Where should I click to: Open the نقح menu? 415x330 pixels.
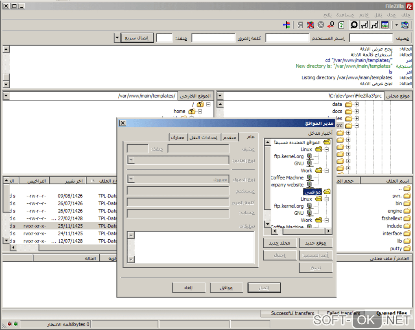pyautogui.click(x=328, y=15)
